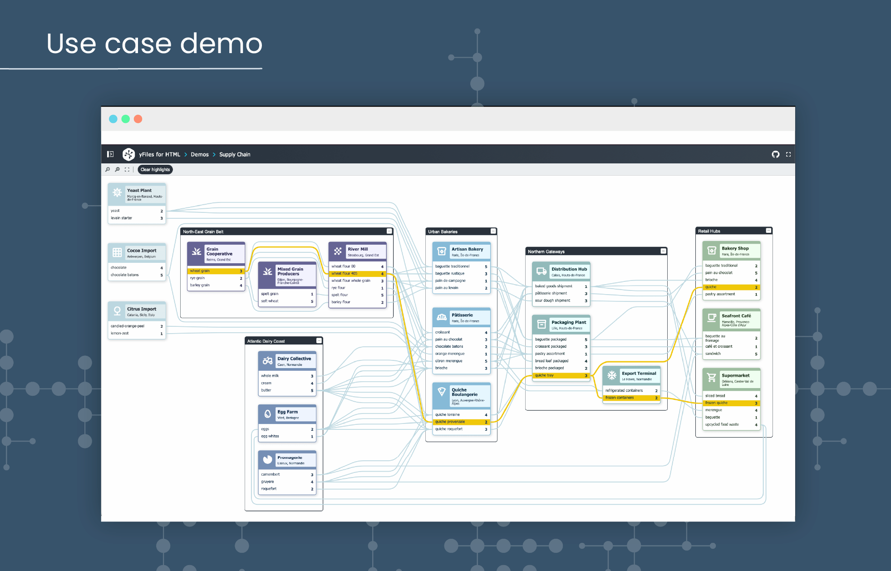Select the Zoom Out tool

point(117,169)
